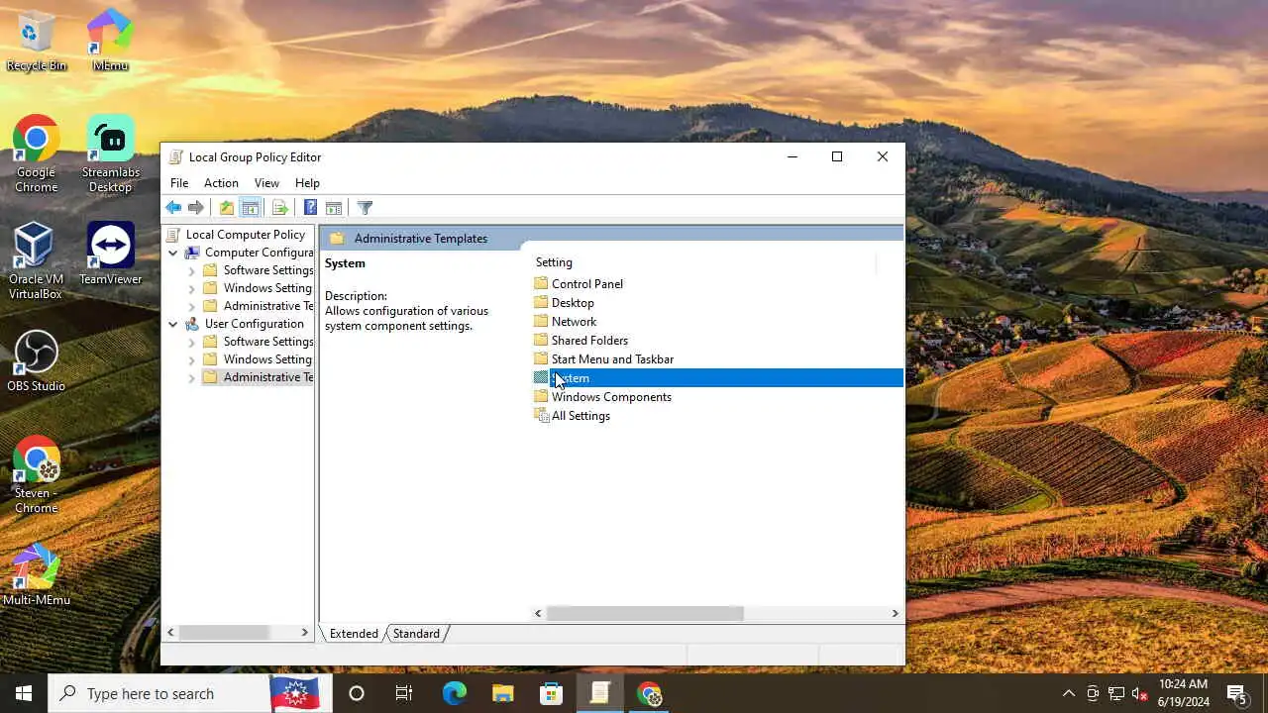Click the muted volume tray icon
Viewport: 1268px width, 713px height.
tap(1139, 693)
